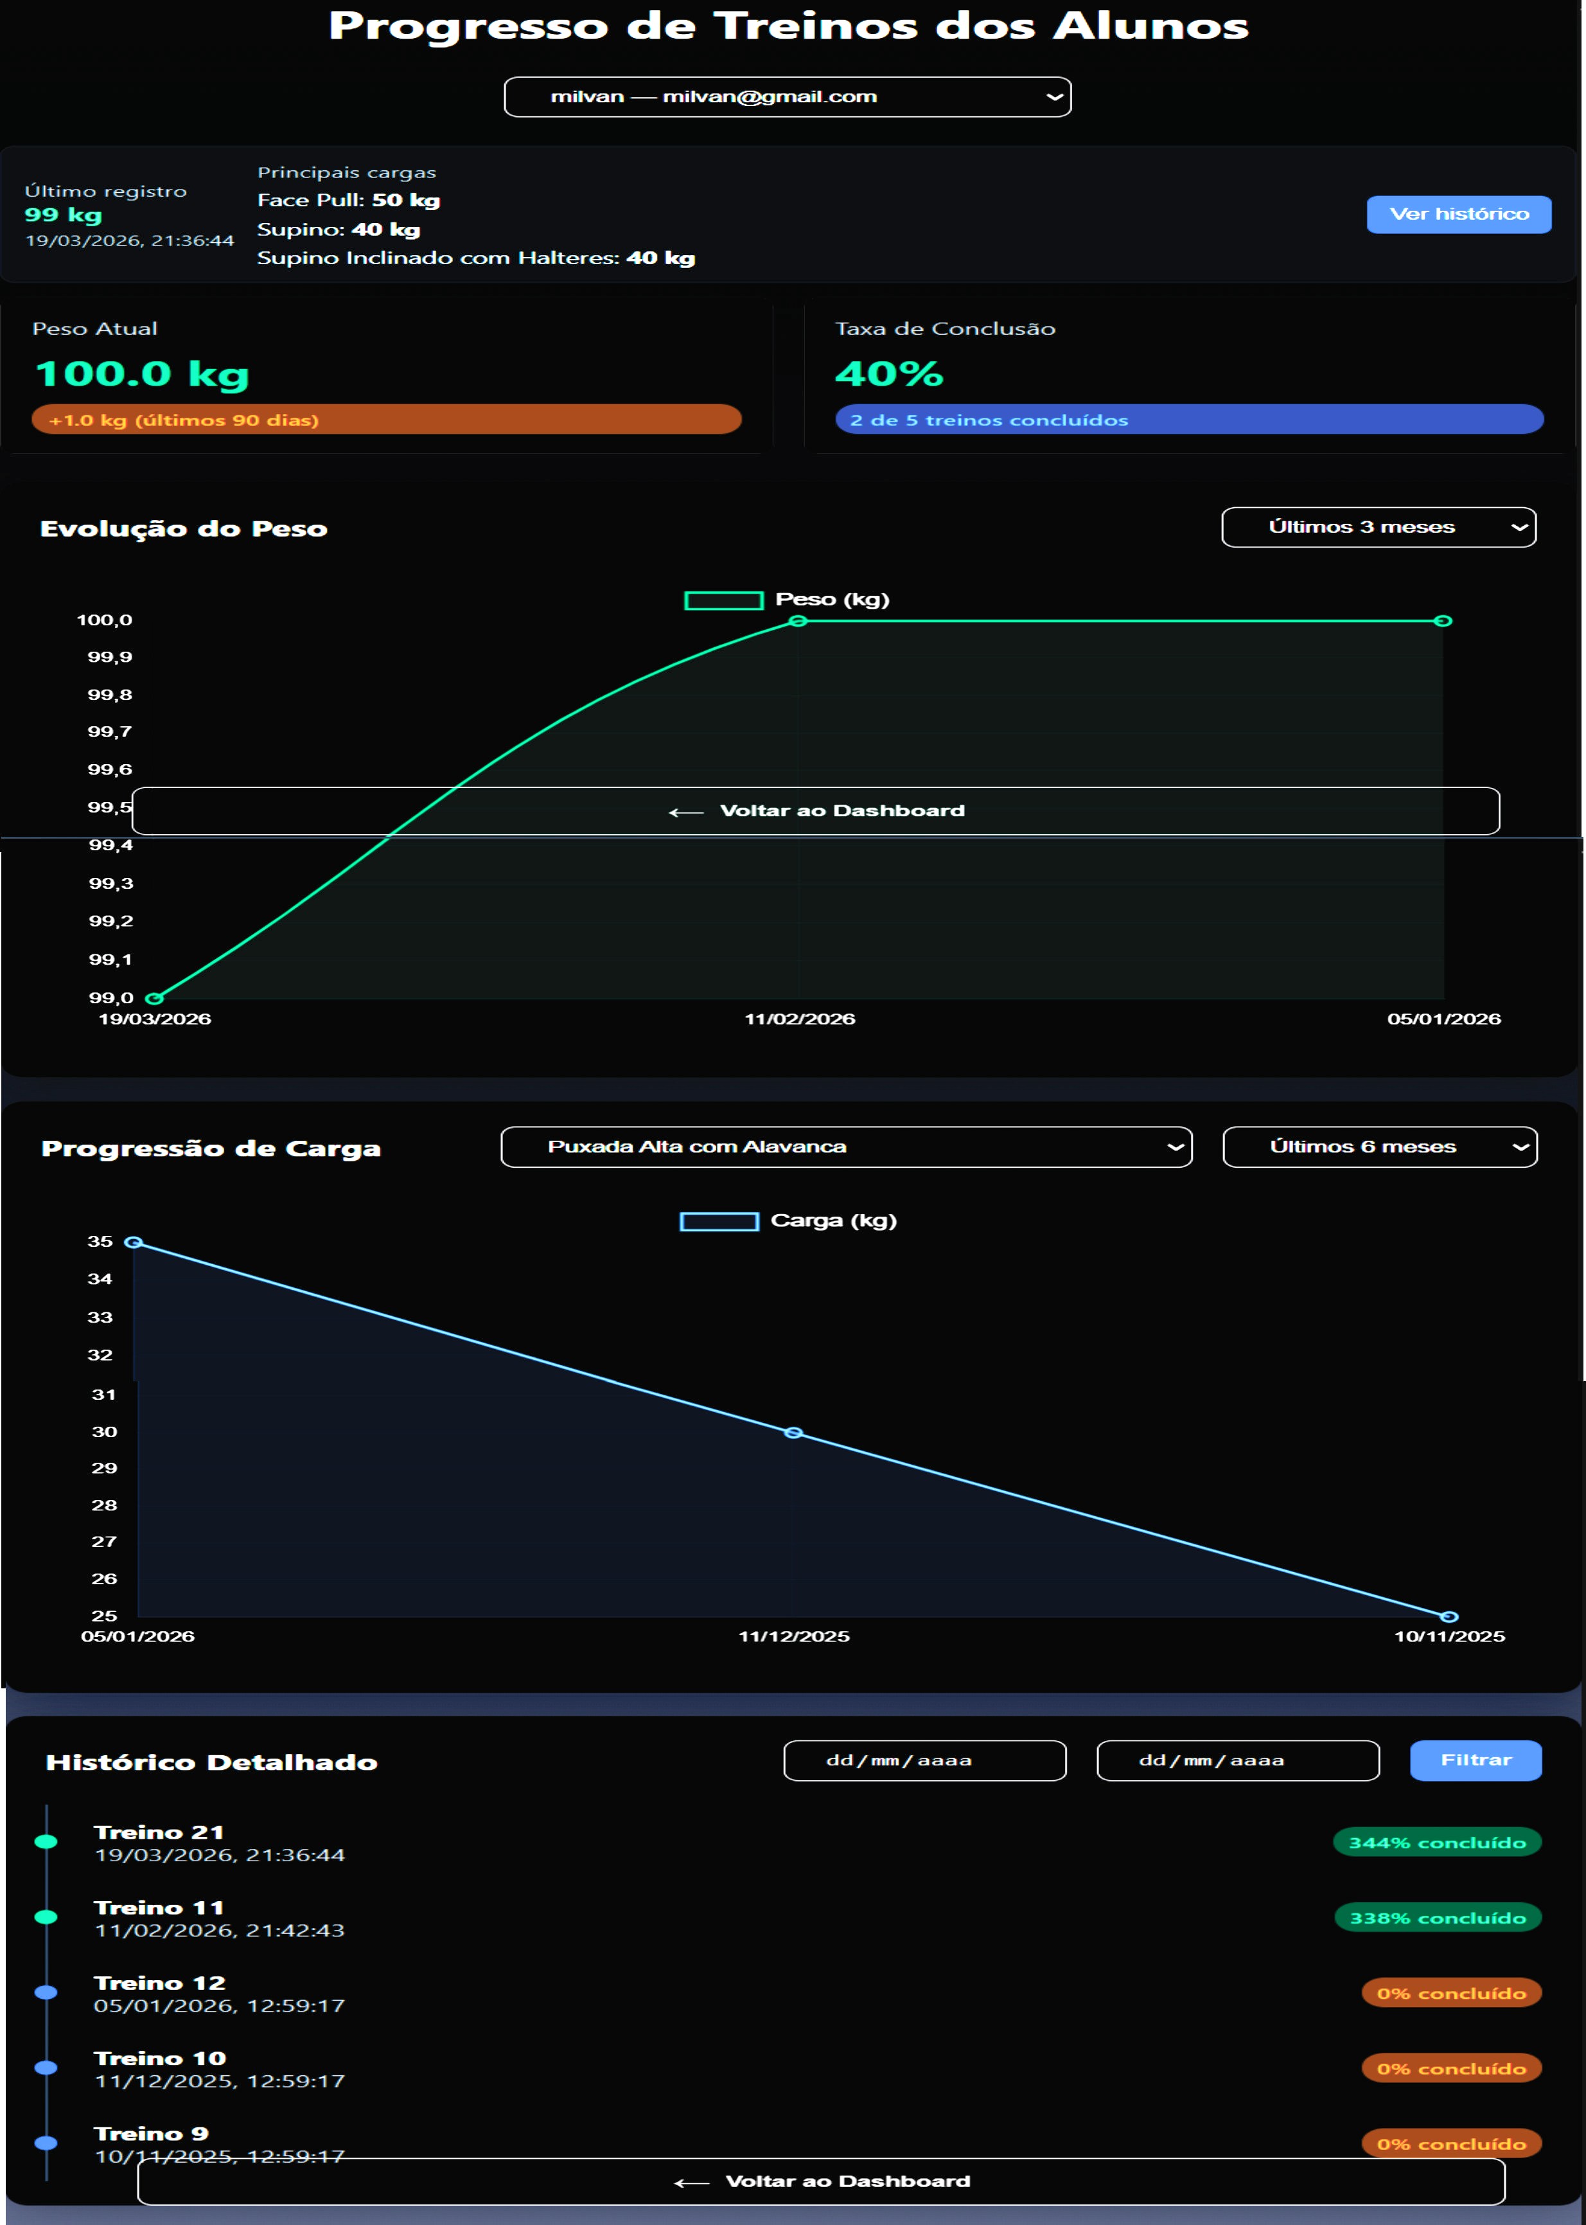The image size is (1586, 2225).
Task: Focus the first date filter field
Action: click(x=924, y=1760)
